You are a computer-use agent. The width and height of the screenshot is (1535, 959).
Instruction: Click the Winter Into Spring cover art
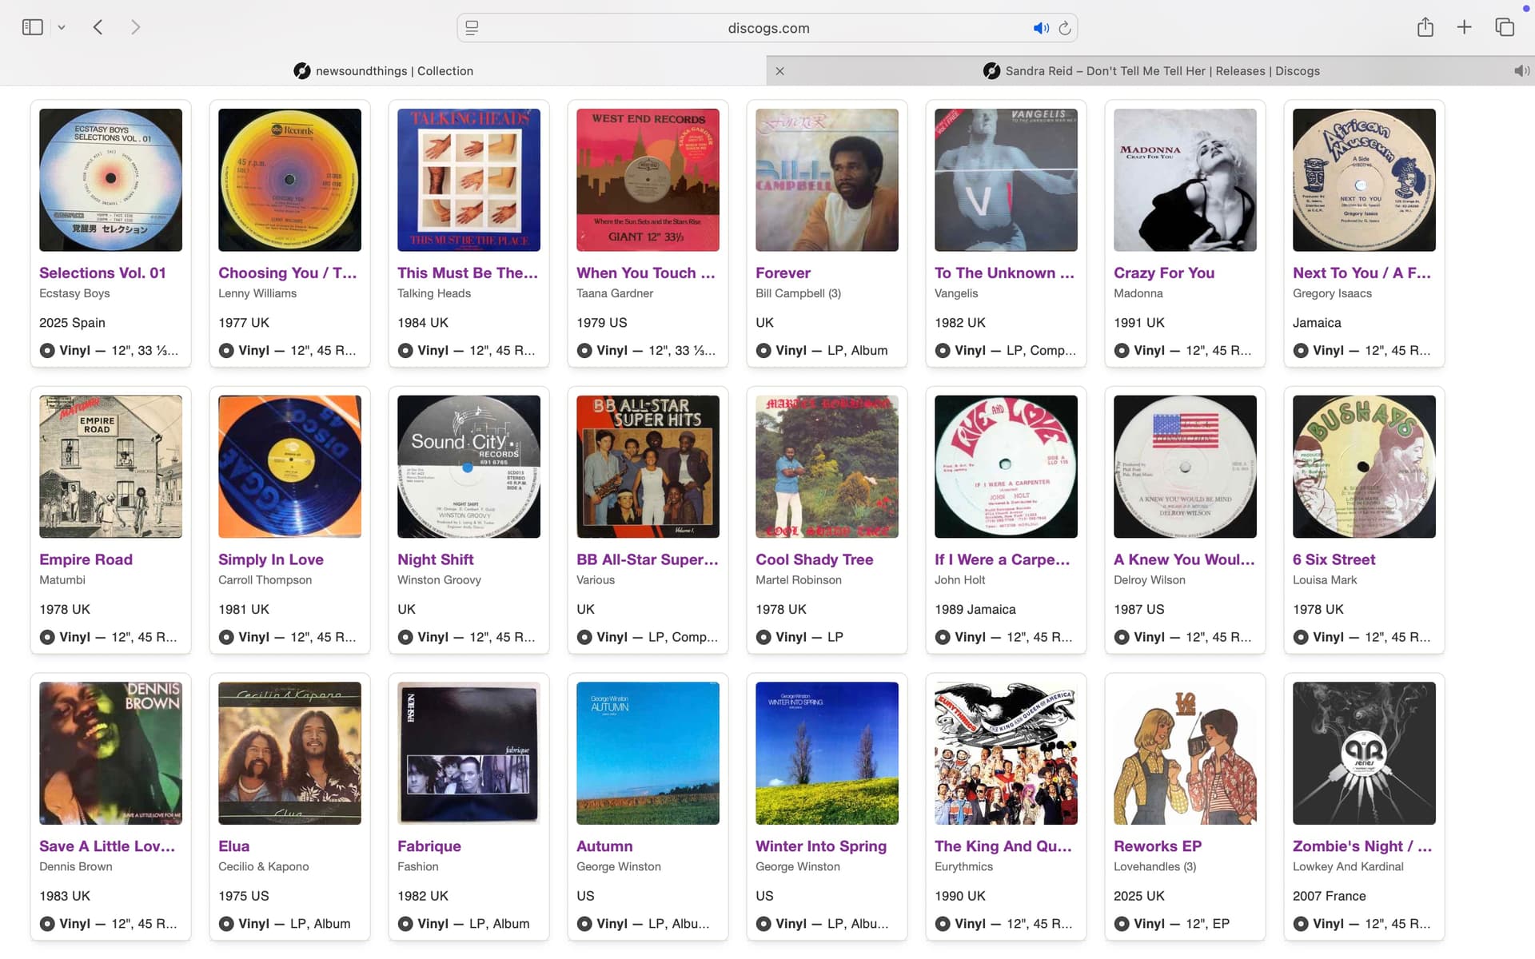827,753
